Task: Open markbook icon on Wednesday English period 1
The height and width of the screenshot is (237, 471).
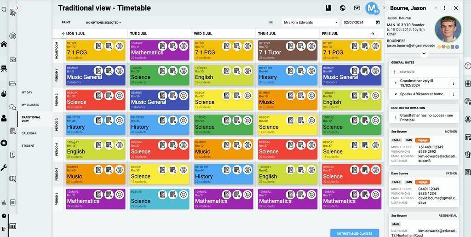Action: [x=237, y=71]
